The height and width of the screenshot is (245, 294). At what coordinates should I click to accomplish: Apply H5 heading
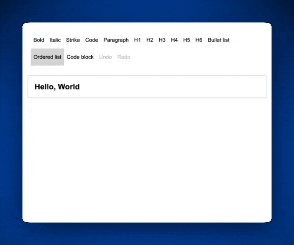point(186,40)
